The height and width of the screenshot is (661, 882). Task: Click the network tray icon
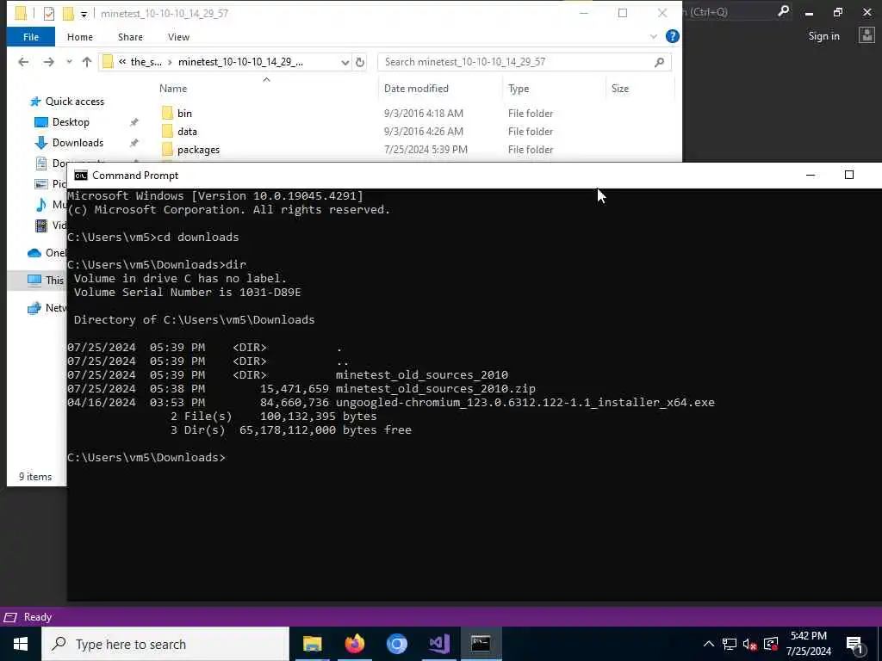(730, 644)
